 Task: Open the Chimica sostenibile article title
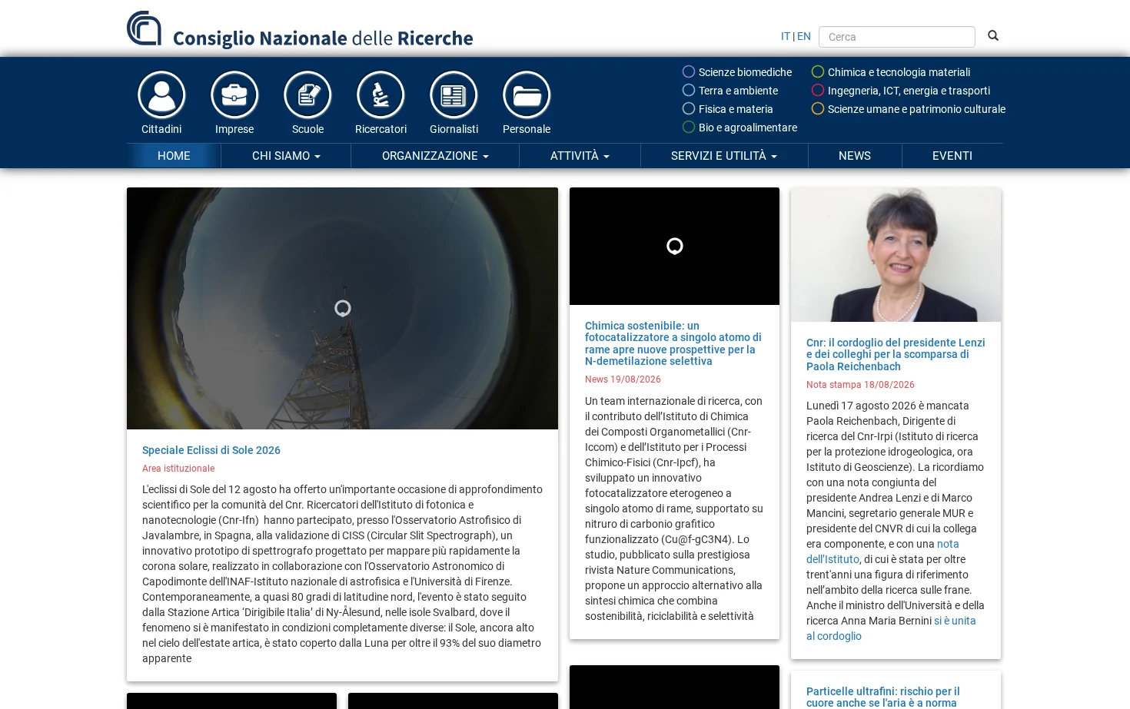[673, 343]
